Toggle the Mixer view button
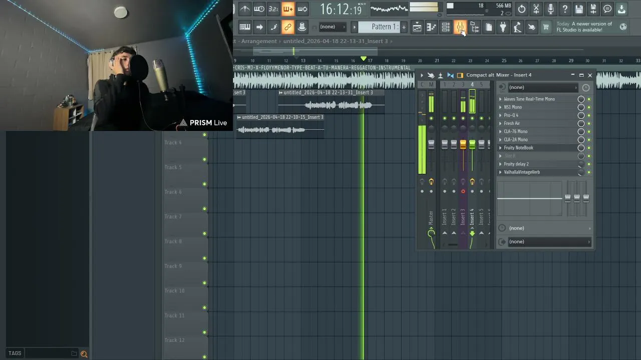The height and width of the screenshot is (360, 641). click(460, 27)
